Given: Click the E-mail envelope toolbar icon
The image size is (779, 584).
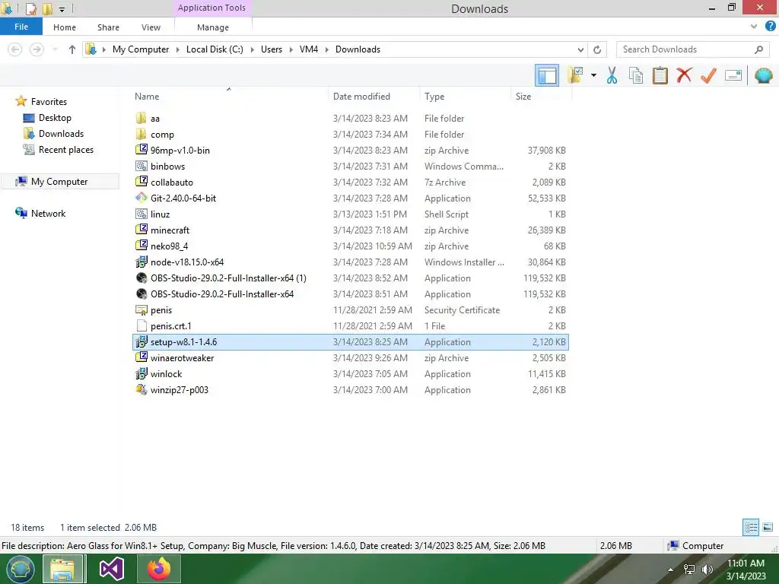Looking at the screenshot, I should tap(733, 75).
